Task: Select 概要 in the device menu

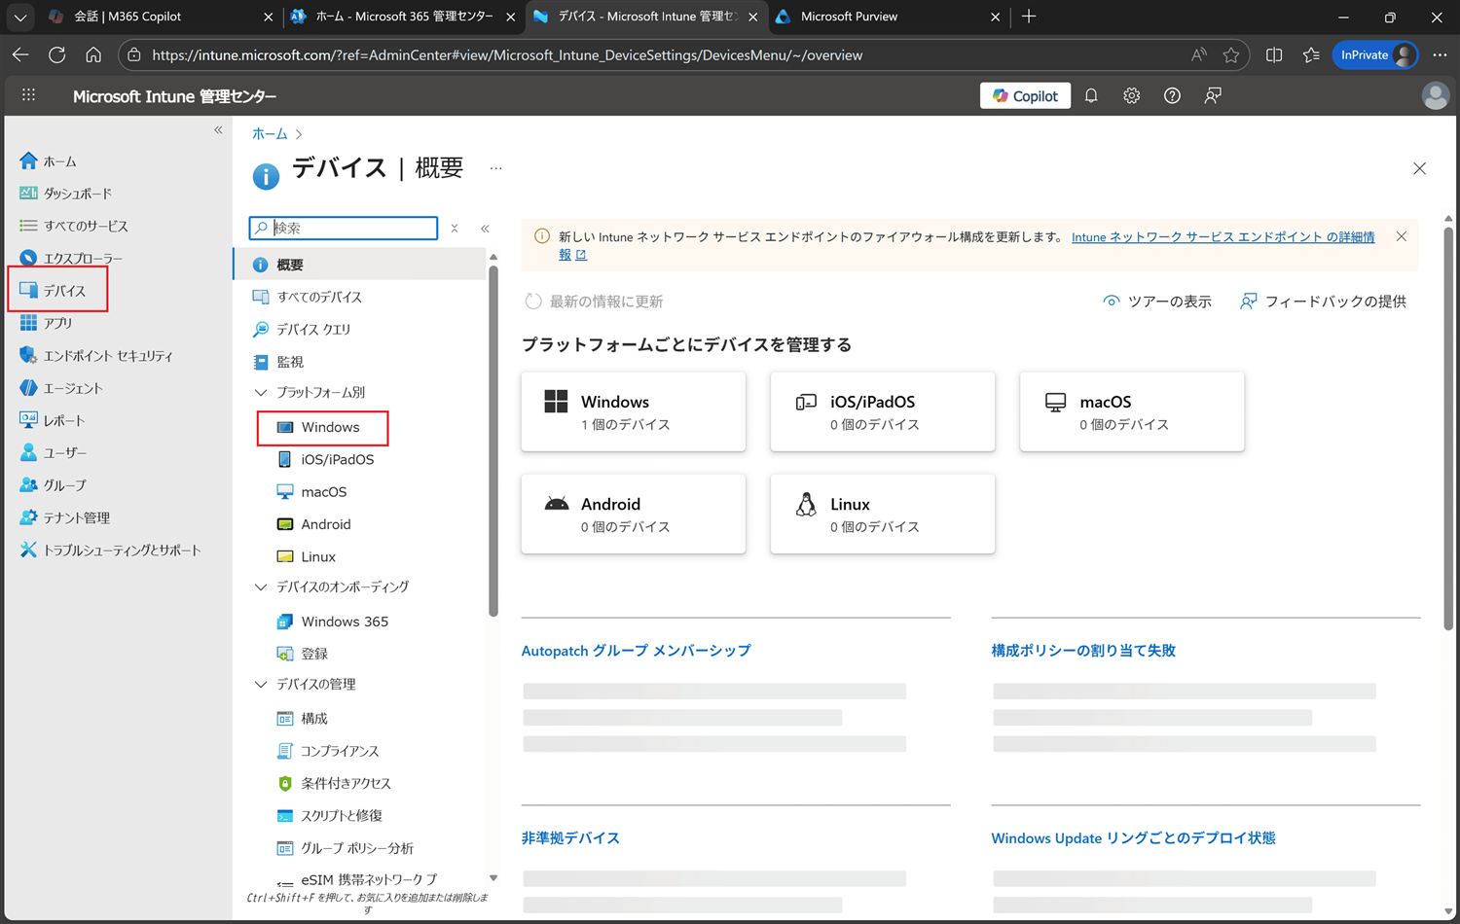Action: coord(359,265)
